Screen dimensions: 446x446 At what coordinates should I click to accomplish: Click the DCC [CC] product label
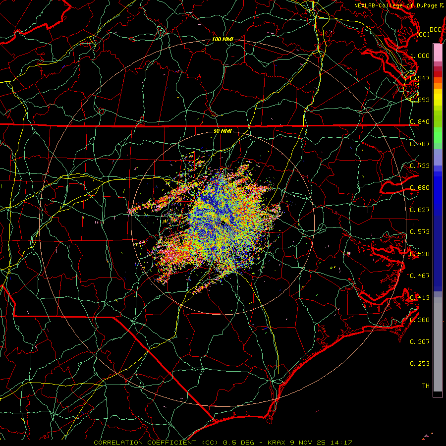tap(429, 32)
